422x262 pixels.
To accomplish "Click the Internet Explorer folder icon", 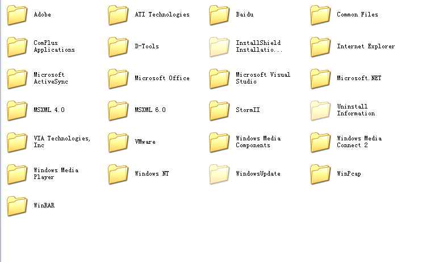I will coord(320,47).
